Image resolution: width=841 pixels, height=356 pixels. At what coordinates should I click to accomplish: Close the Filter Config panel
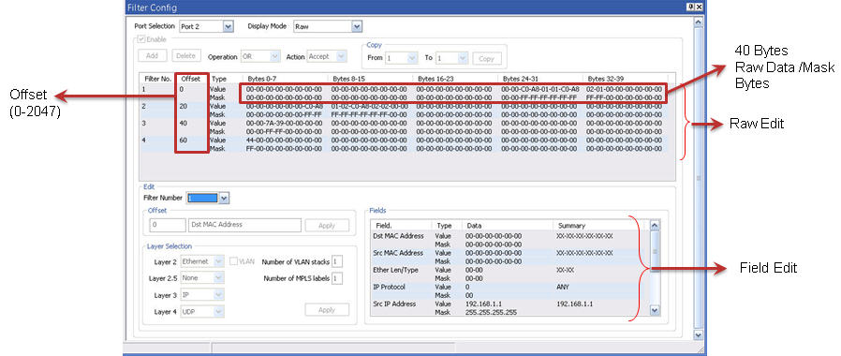[699, 7]
